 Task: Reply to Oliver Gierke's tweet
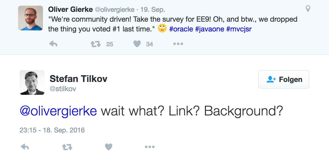53,44
